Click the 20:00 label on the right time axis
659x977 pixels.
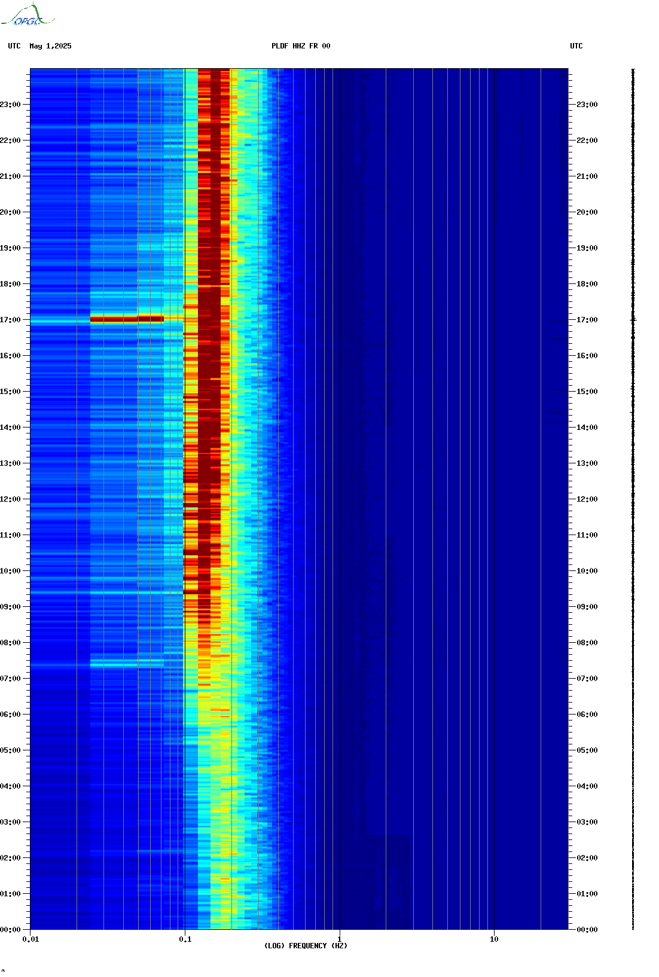587,212
